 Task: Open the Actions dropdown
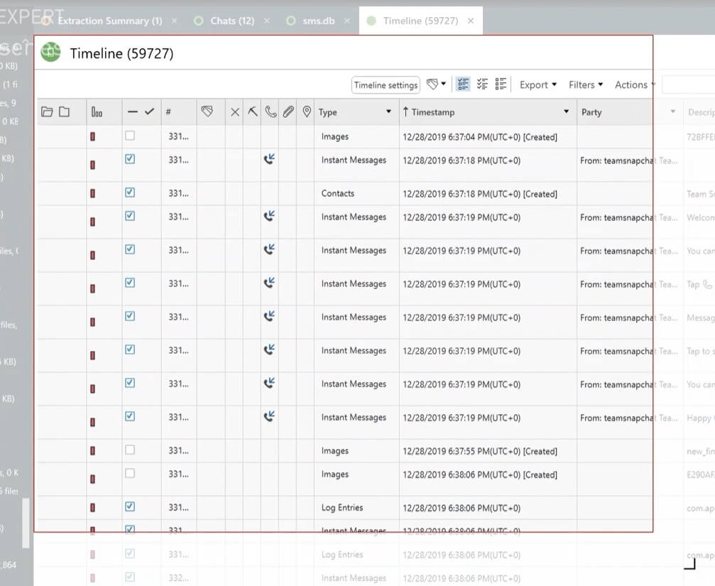[635, 85]
